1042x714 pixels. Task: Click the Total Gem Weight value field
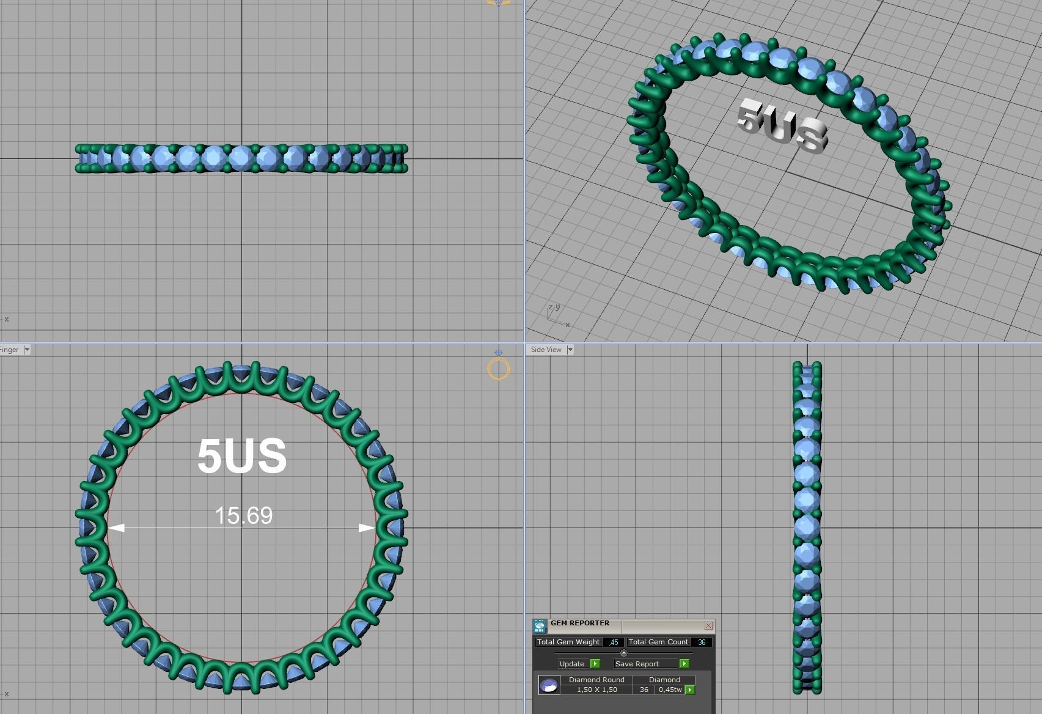(x=614, y=642)
